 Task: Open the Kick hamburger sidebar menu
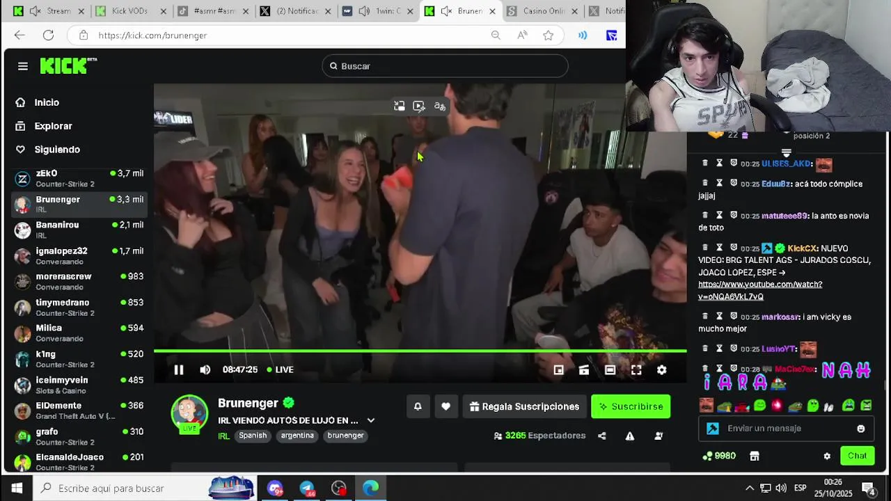click(23, 66)
